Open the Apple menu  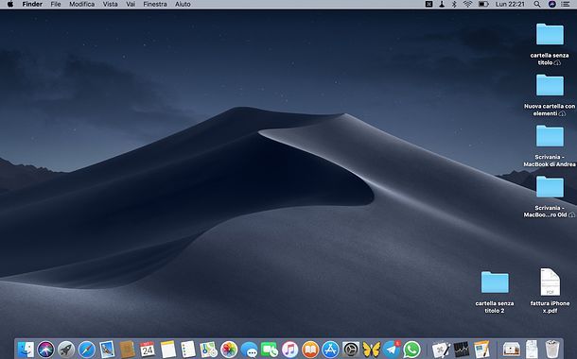click(x=10, y=4)
